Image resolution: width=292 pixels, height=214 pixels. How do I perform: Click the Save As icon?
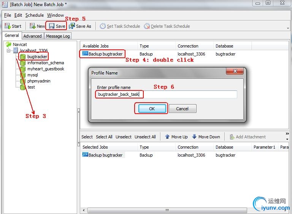[72, 26]
